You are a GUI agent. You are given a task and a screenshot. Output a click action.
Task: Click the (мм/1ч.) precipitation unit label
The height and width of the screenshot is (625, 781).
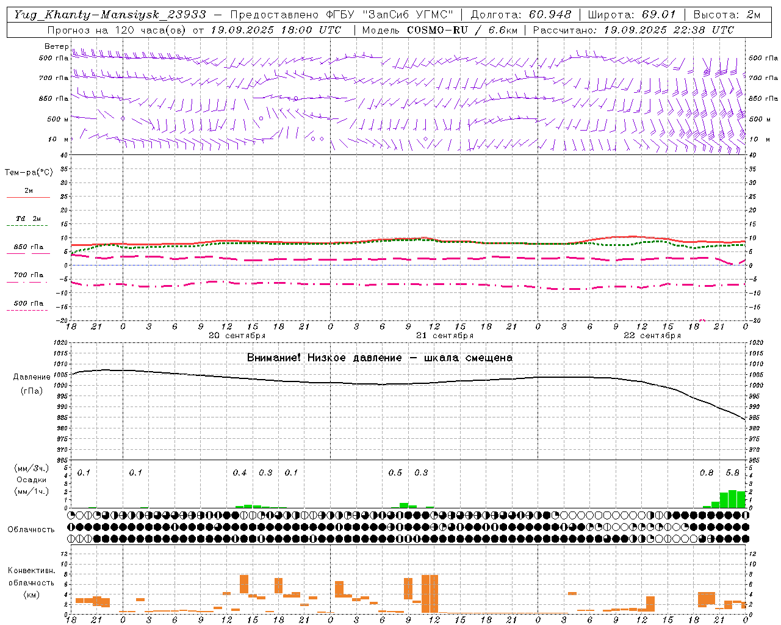coord(32,491)
